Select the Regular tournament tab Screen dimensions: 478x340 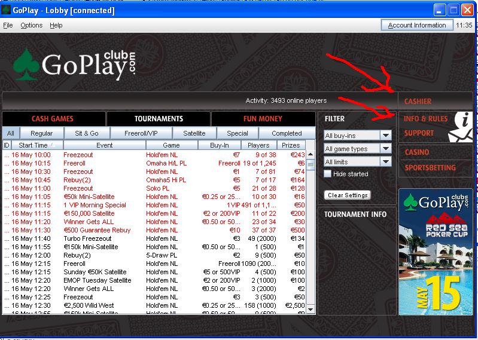42,133
